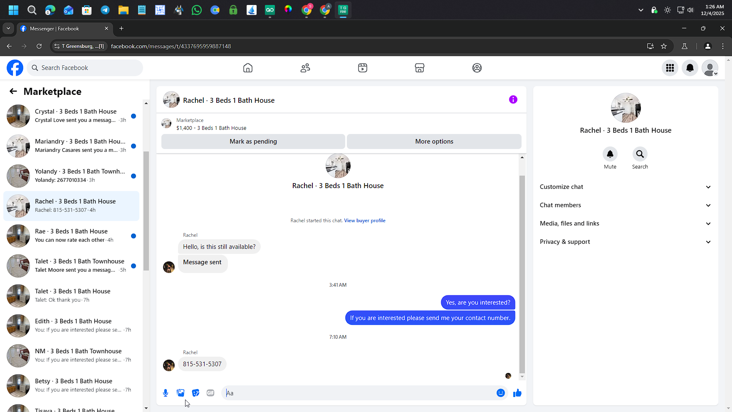The height and width of the screenshot is (412, 732).
Task: Click the Facebook logo
Action: 15,68
